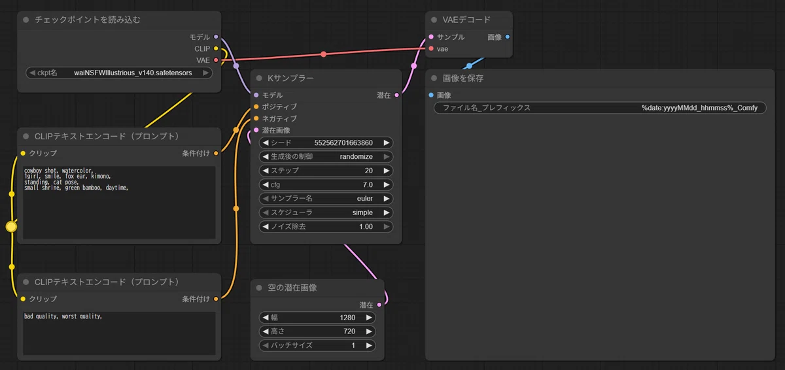
Task: Collapse the 画像を保存 node via its title dot
Action: pyautogui.click(x=434, y=78)
